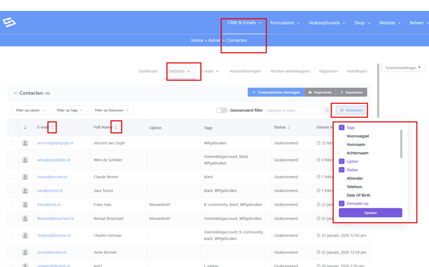Sort contacts by E-mail column arrows

click(52, 127)
